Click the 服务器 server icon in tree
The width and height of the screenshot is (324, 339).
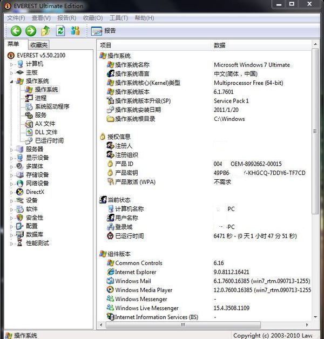20,149
